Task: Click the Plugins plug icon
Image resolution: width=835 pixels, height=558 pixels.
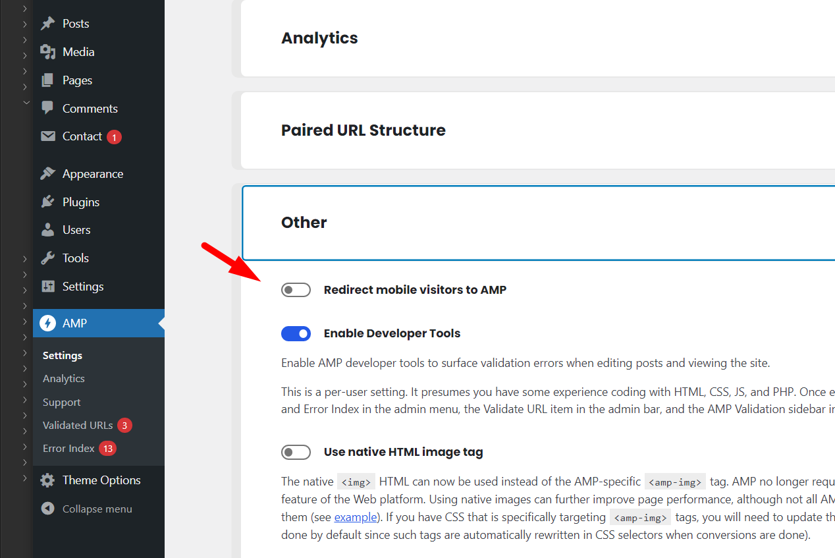Action: [47, 202]
